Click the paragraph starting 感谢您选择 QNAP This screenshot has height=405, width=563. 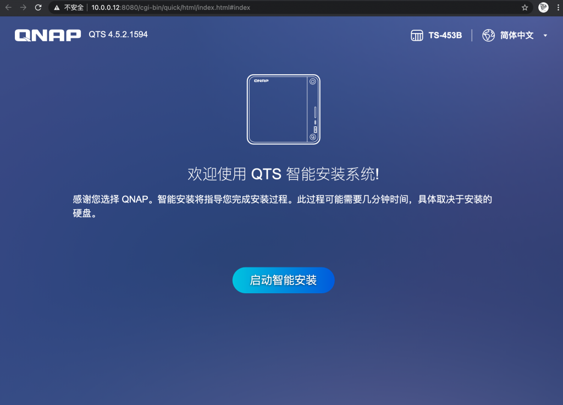point(282,206)
